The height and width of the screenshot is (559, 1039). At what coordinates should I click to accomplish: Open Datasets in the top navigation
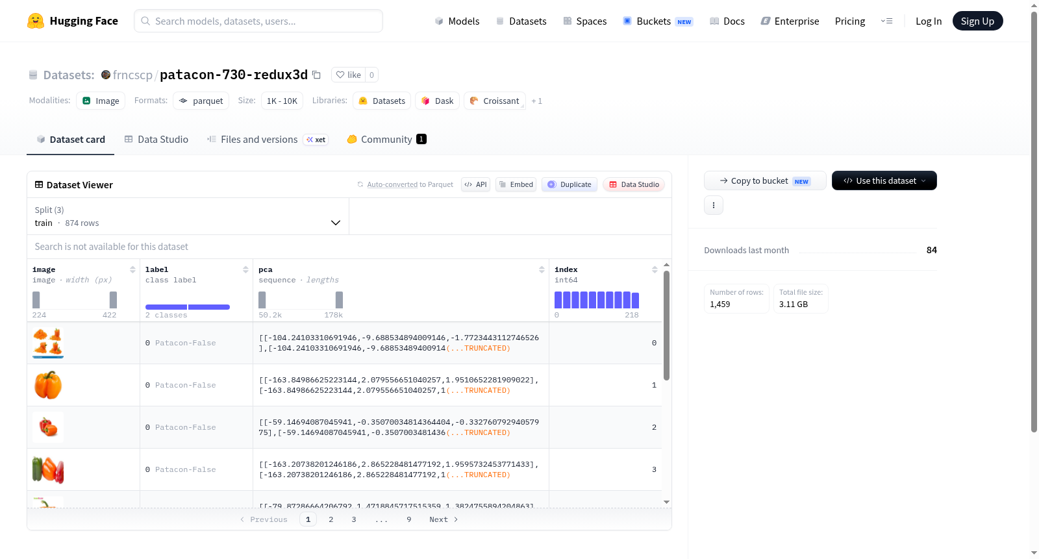coord(521,21)
